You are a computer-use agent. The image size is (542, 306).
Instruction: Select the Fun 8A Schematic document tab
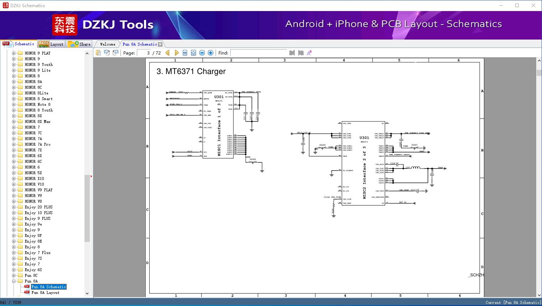[140, 44]
